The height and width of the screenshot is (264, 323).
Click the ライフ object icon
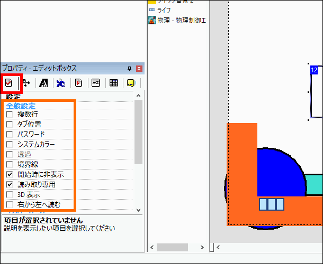point(152,10)
